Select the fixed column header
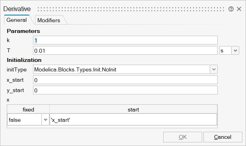 pos(28,109)
